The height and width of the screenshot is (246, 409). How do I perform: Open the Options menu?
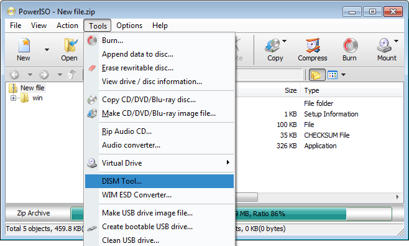click(x=129, y=26)
